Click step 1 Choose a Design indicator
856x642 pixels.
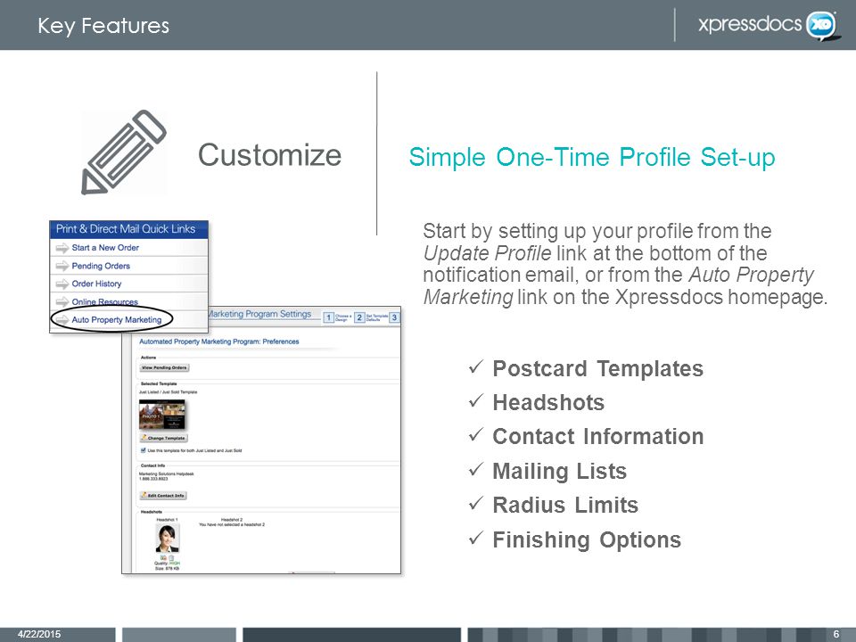tap(337, 317)
